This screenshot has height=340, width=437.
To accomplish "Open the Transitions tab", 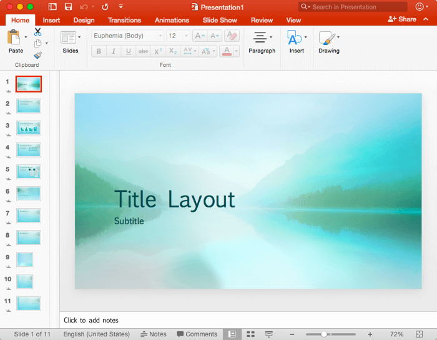I will (124, 20).
